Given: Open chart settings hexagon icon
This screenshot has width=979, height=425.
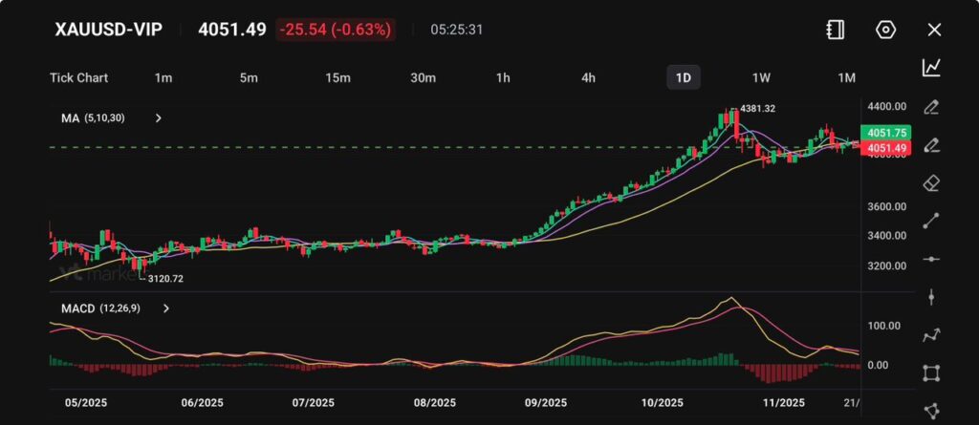Looking at the screenshot, I should pyautogui.click(x=885, y=30).
